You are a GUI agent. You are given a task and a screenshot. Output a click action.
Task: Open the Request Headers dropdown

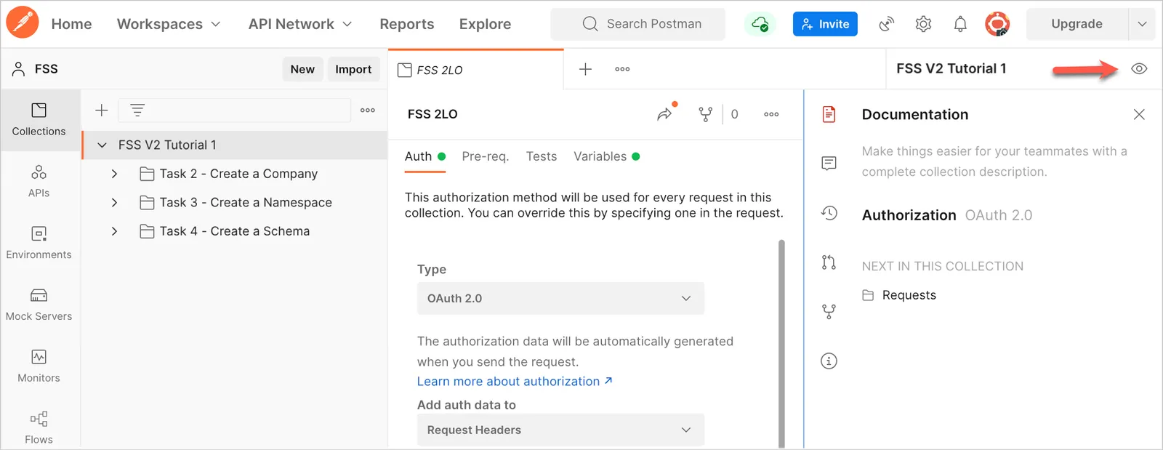tap(560, 430)
